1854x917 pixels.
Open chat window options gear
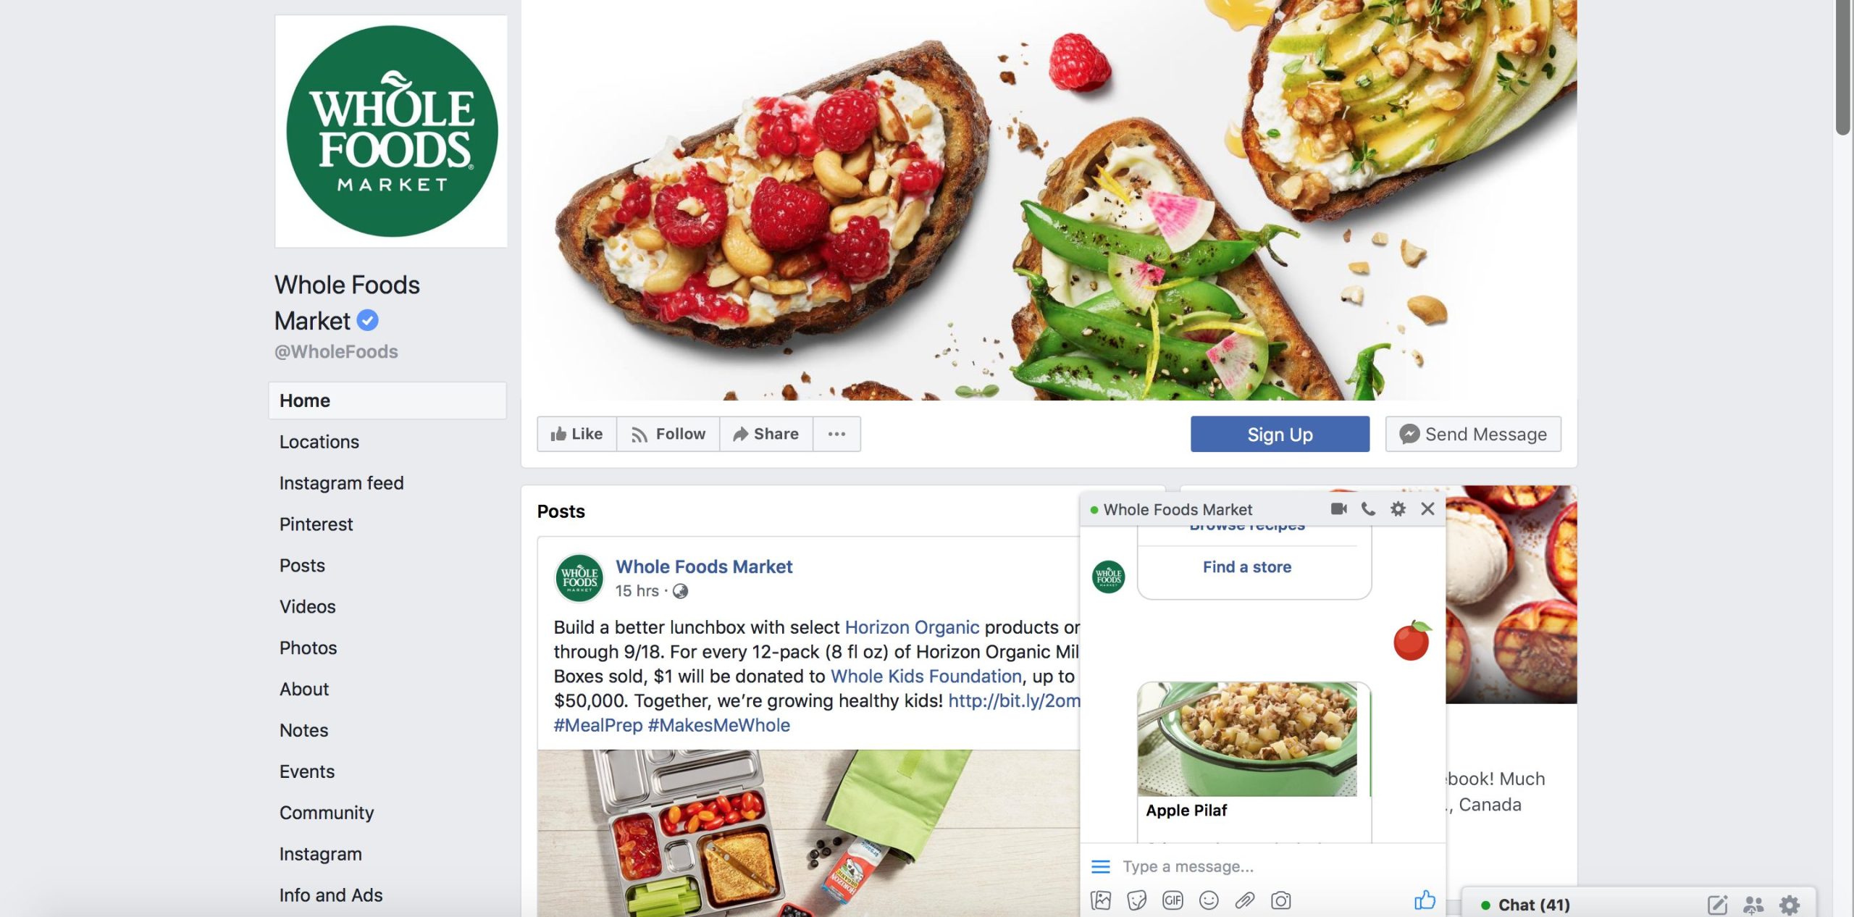1398,509
